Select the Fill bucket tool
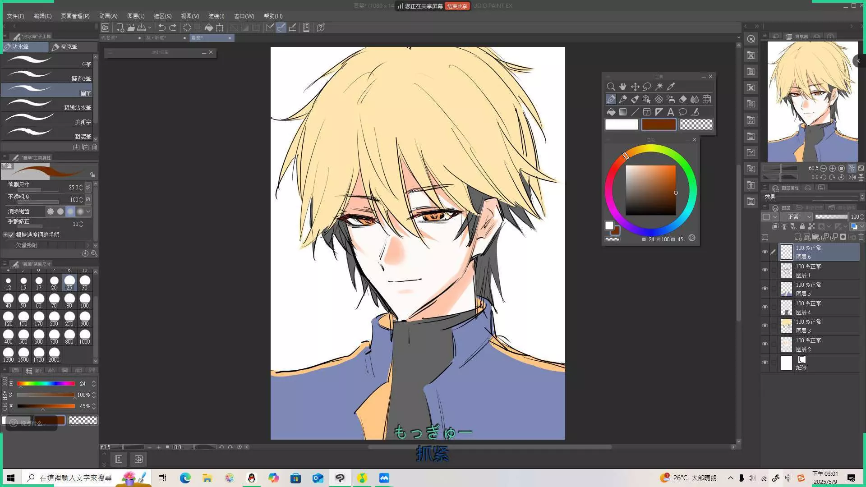The height and width of the screenshot is (487, 866). [x=611, y=112]
